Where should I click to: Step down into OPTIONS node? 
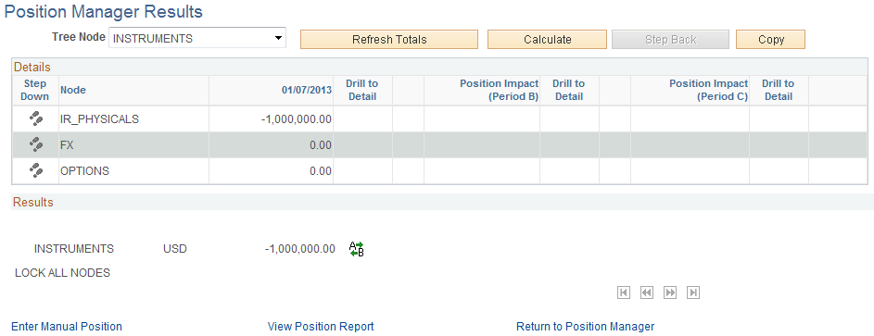[35, 171]
